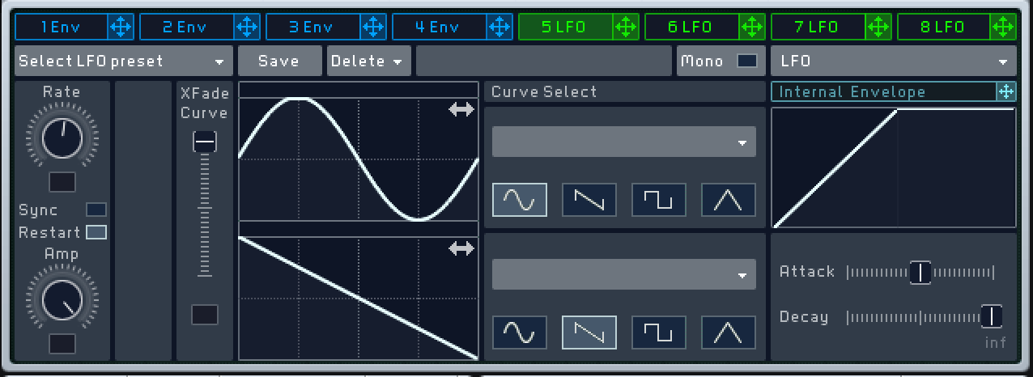Click the 5 LFO modulation drag handle icon

625,27
